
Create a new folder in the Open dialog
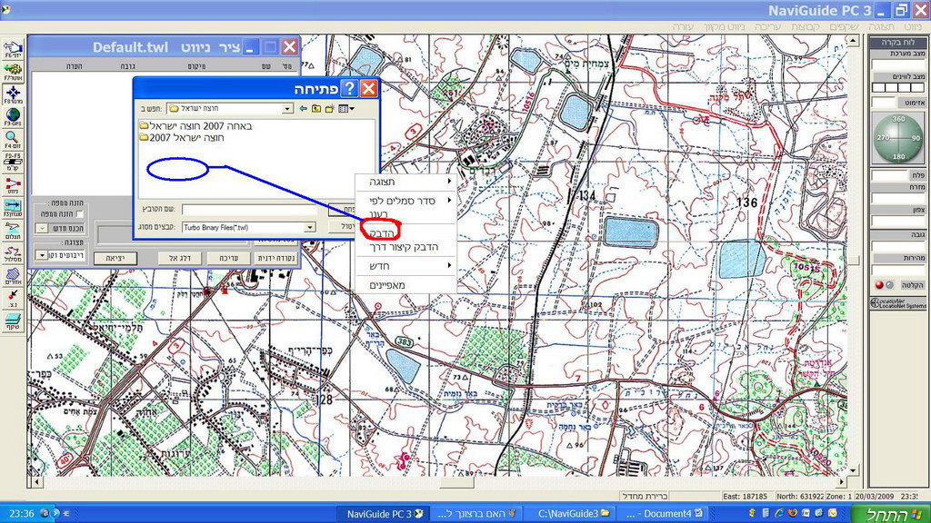pyautogui.click(x=329, y=109)
